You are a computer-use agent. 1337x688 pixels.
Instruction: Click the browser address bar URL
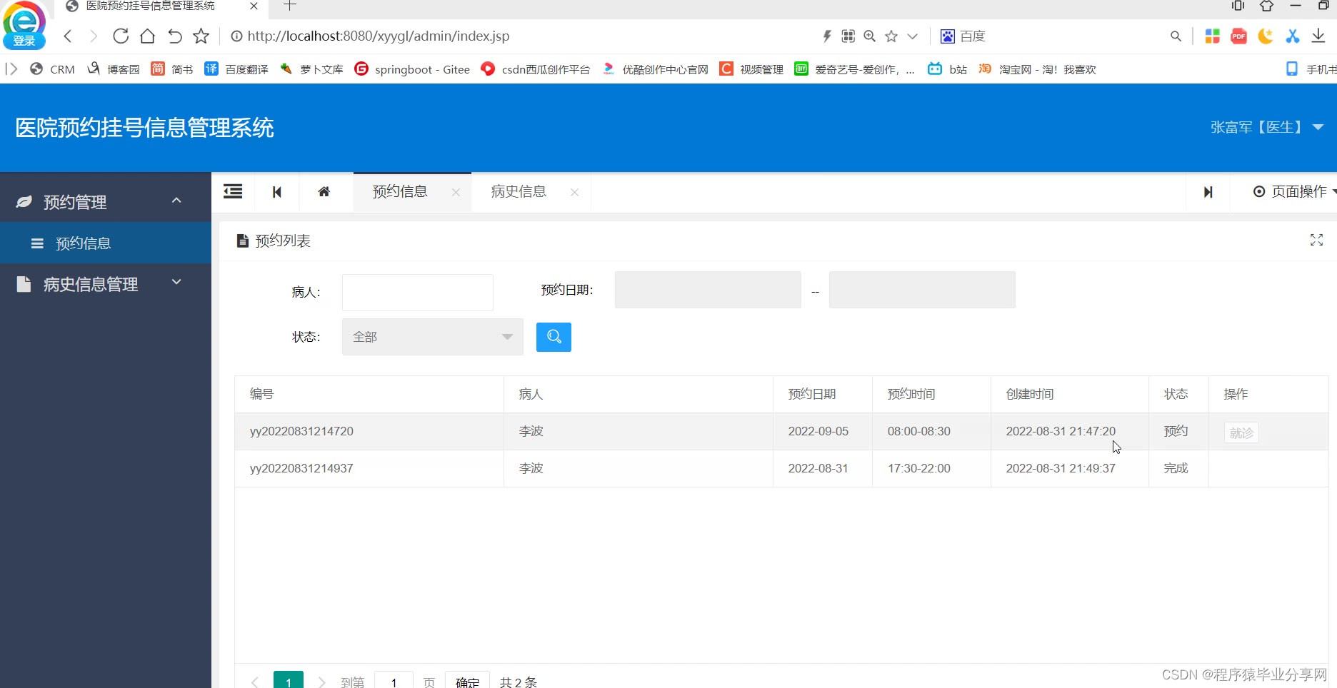point(379,36)
